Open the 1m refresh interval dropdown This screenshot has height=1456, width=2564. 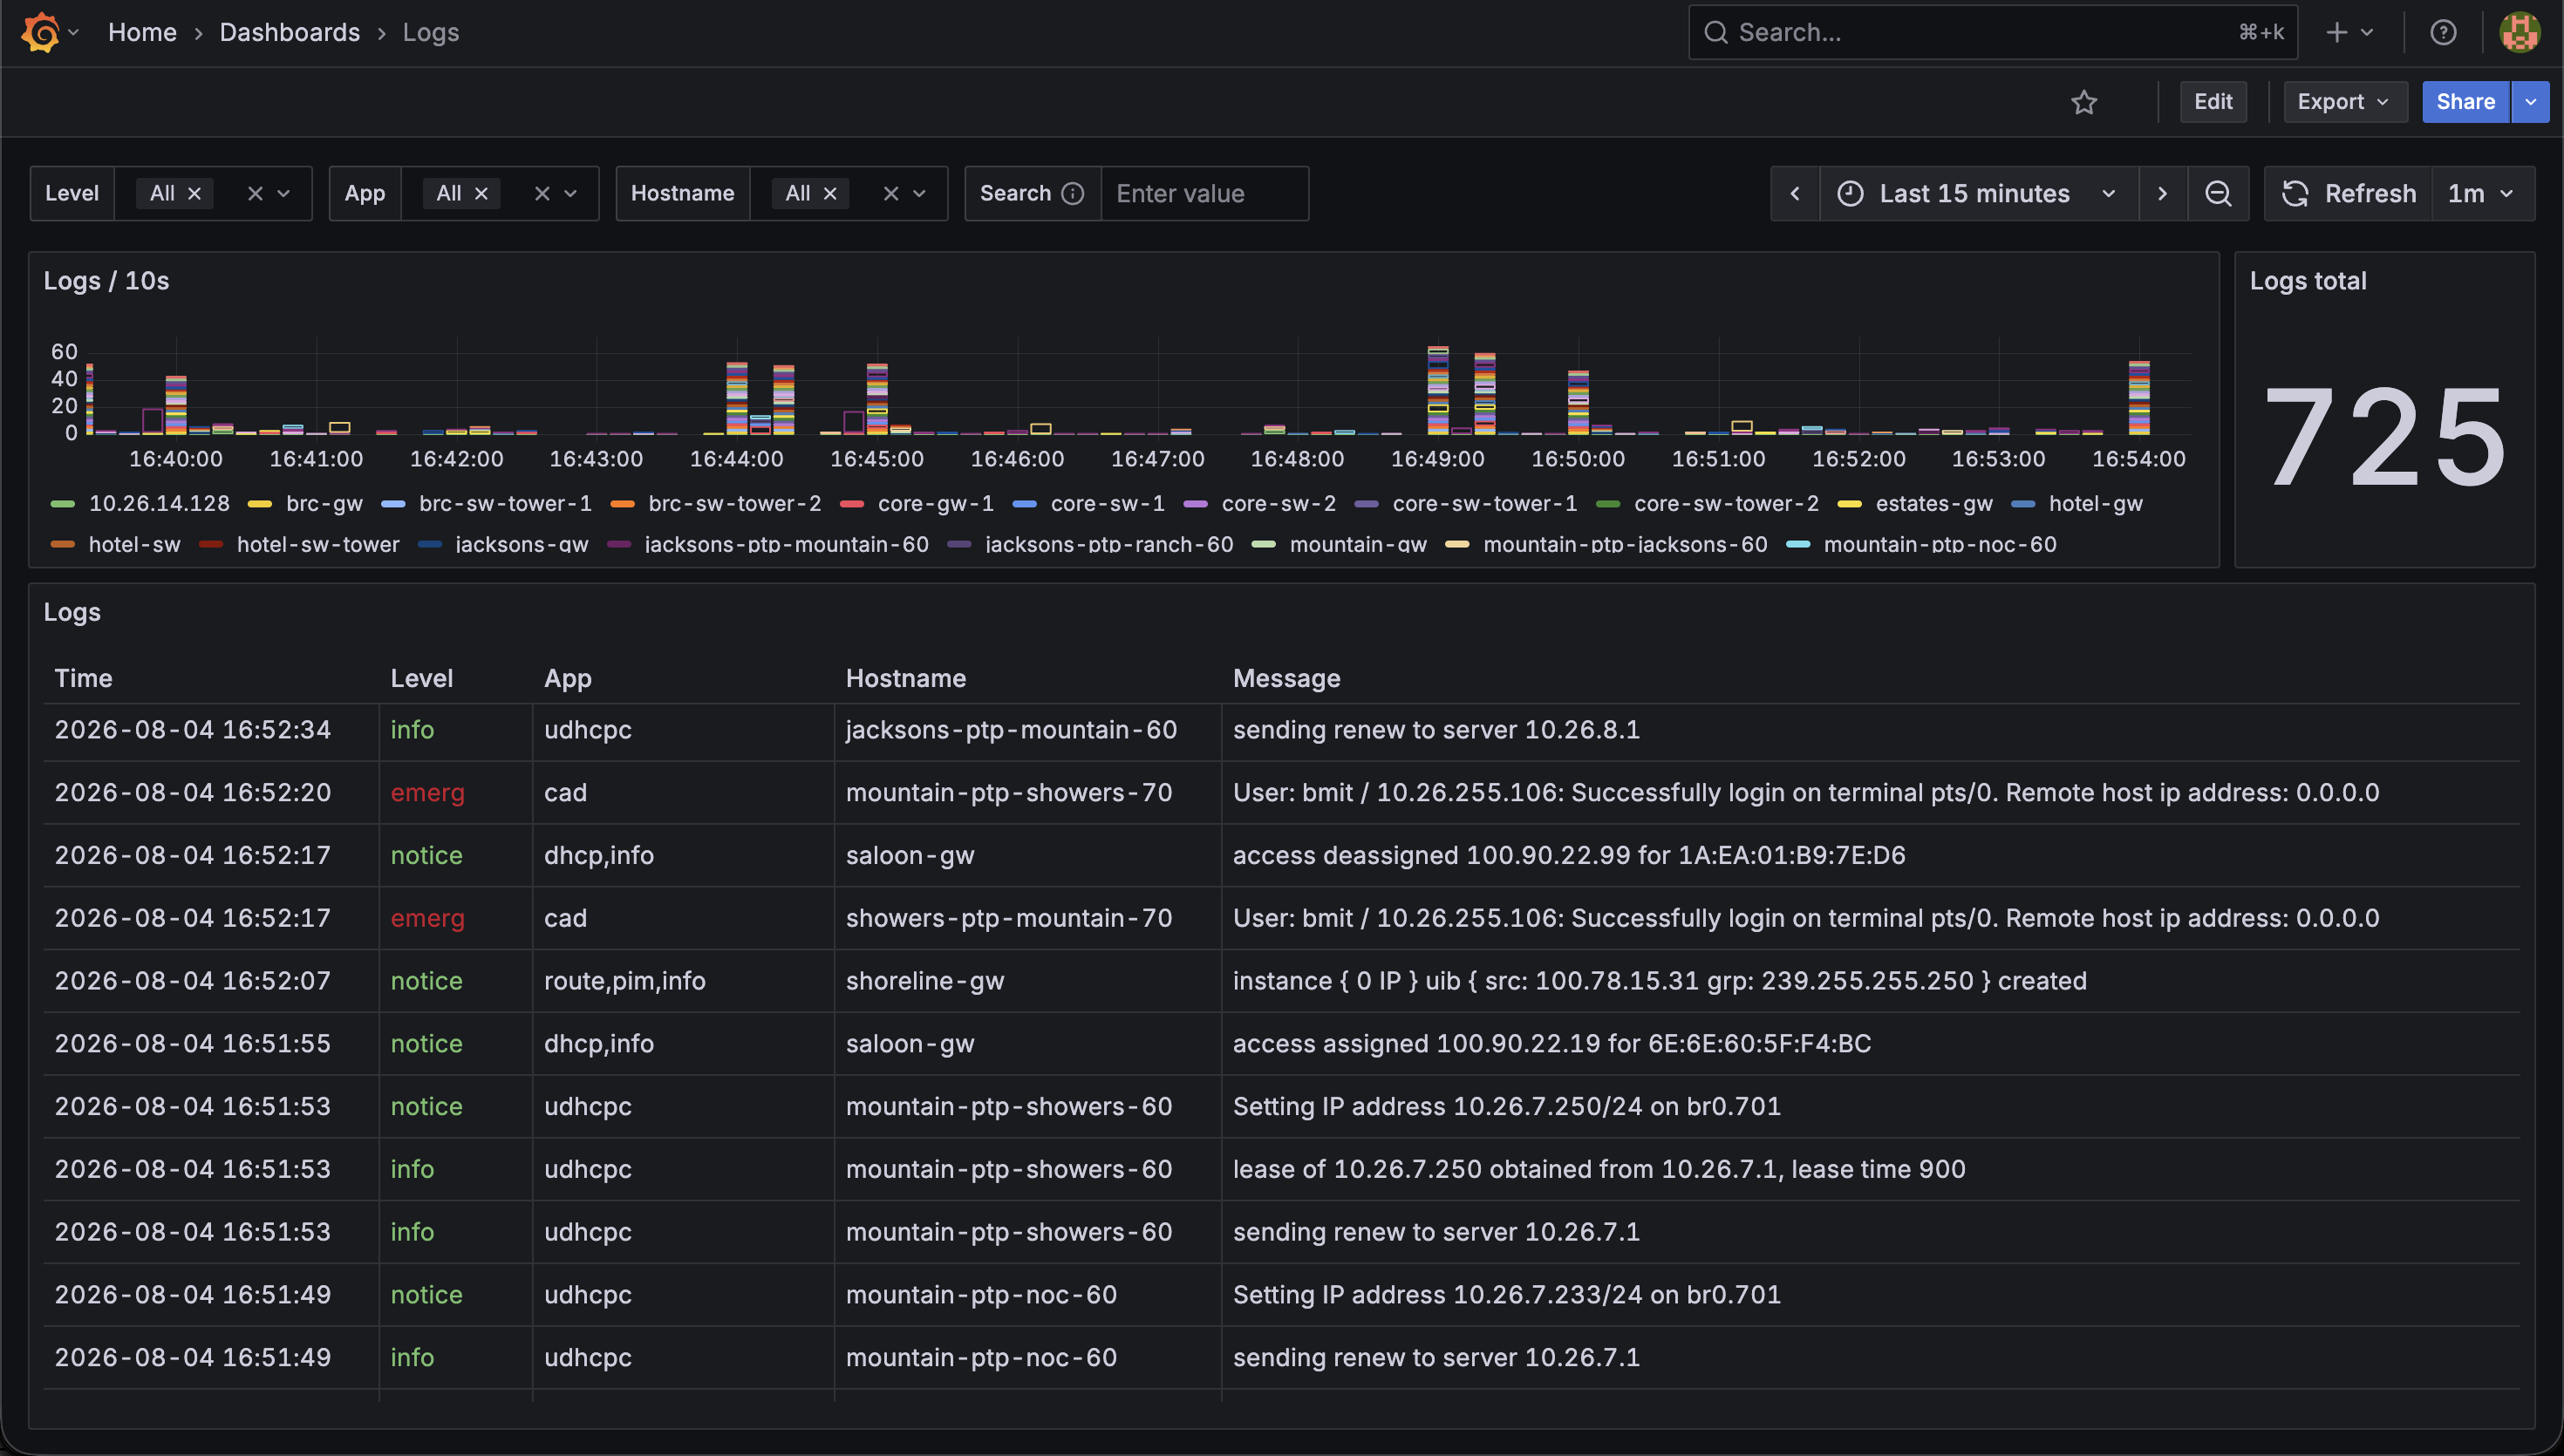click(x=2482, y=193)
